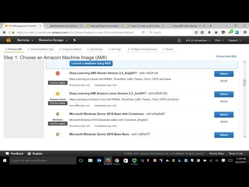Click the AWS cube logo icon
This screenshot has width=249, height=187.
(9, 40)
